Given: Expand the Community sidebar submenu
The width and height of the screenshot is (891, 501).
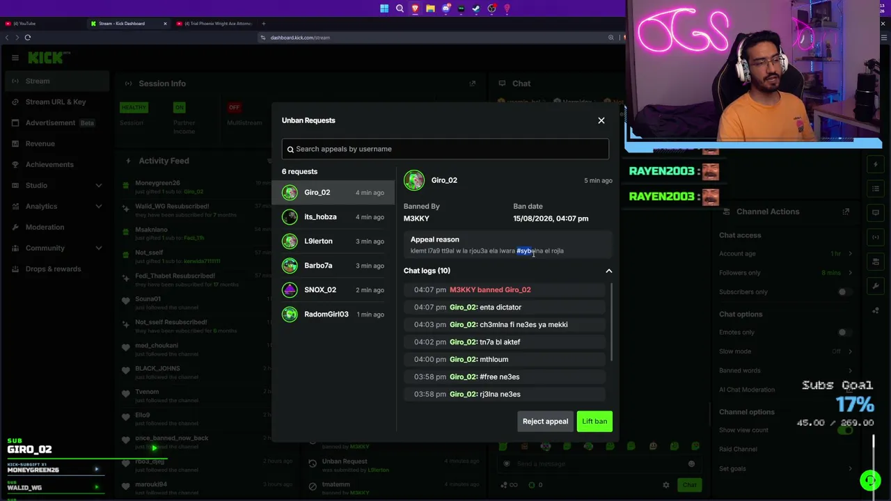Looking at the screenshot, I should point(98,248).
